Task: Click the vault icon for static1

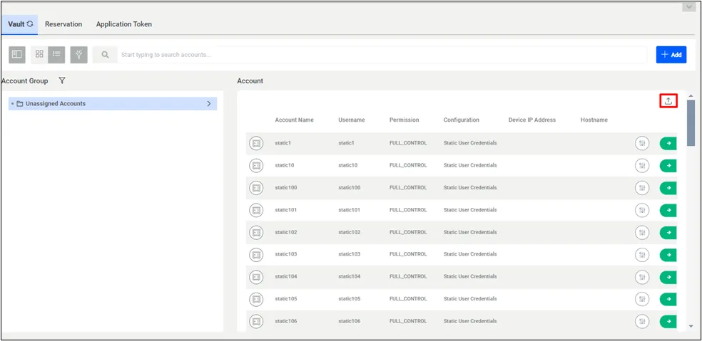Action: 256,143
